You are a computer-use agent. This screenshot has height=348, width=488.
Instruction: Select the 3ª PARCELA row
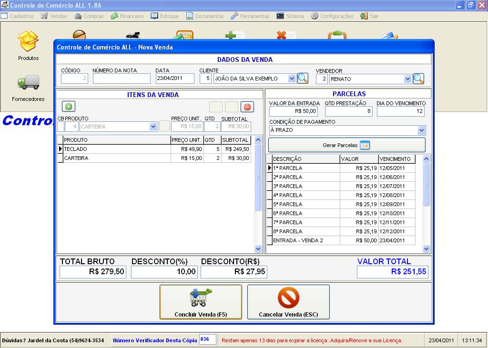click(305, 186)
